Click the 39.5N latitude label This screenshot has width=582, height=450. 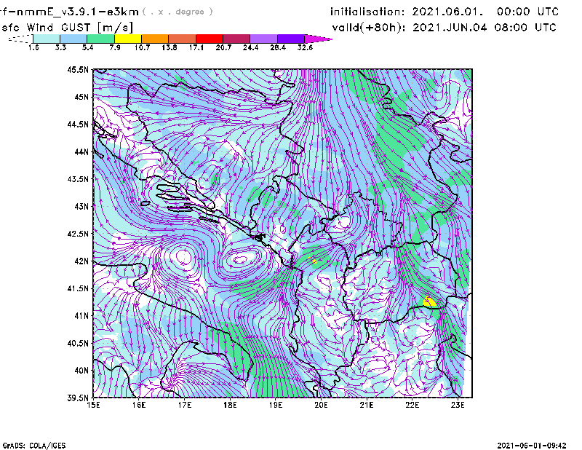tap(78, 398)
